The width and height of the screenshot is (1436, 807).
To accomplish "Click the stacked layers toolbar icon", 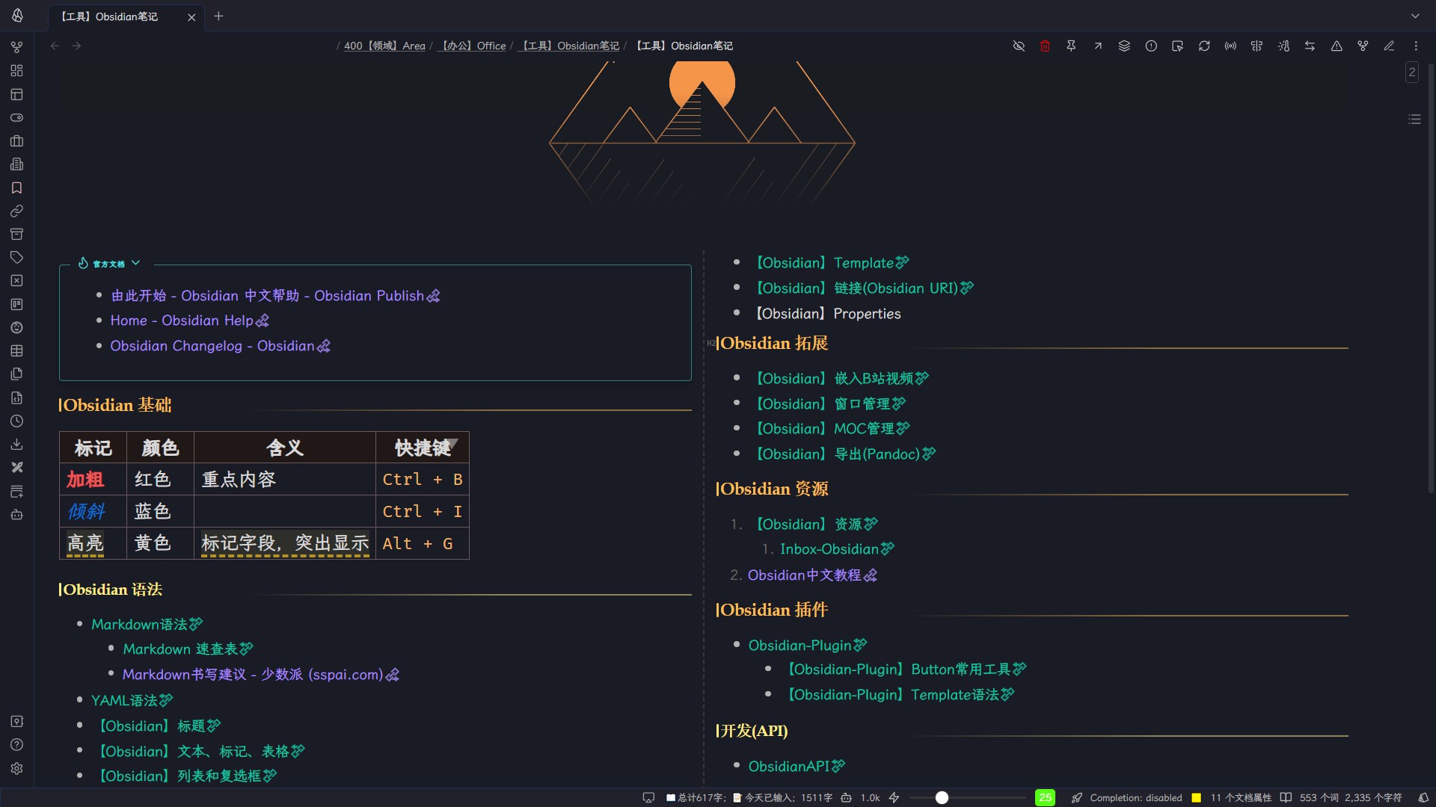I will pyautogui.click(x=1124, y=46).
